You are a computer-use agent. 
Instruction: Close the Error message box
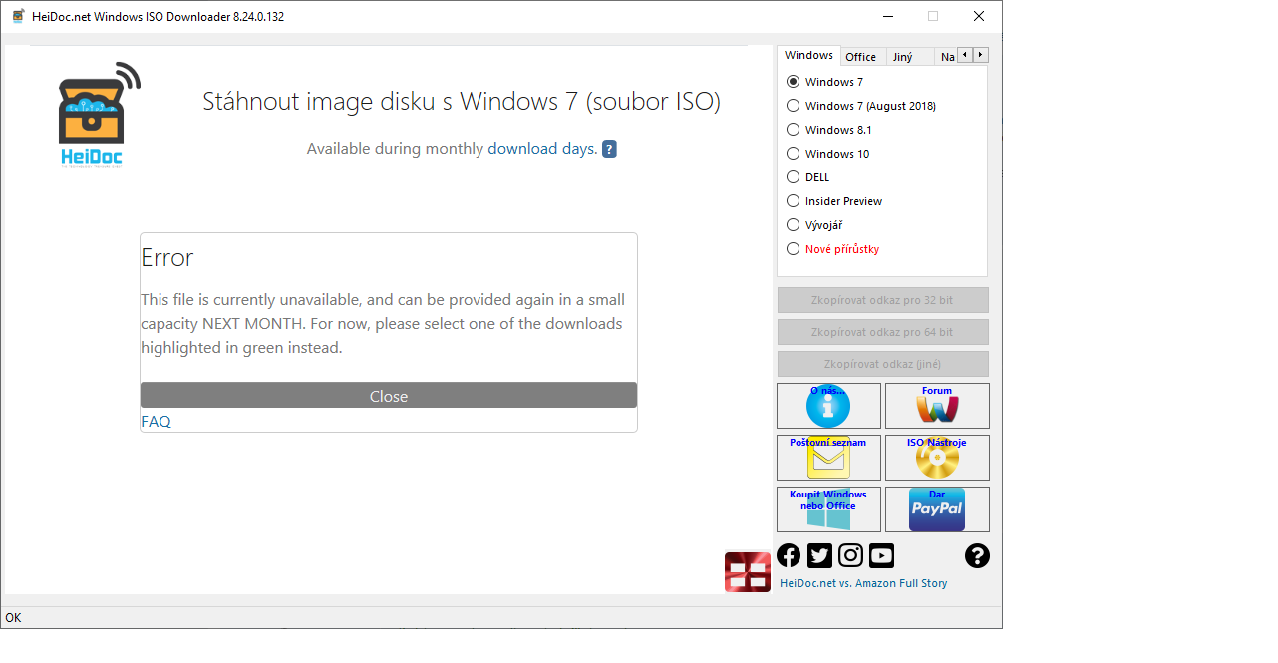pos(389,396)
